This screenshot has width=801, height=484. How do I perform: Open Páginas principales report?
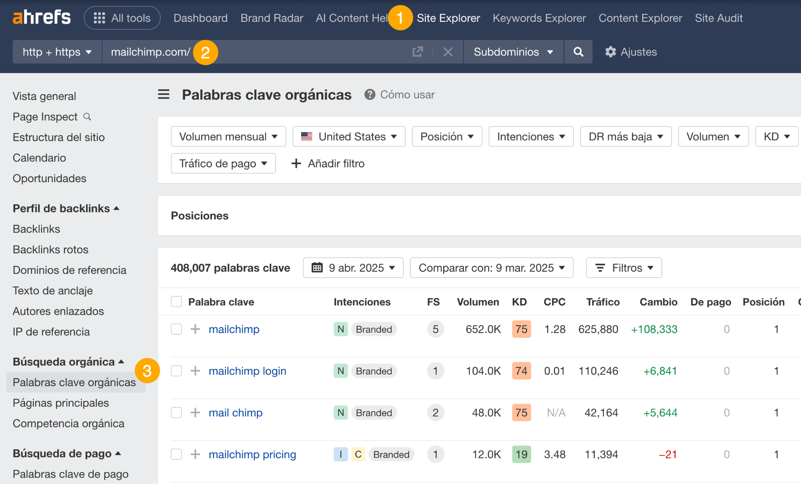[61, 403]
